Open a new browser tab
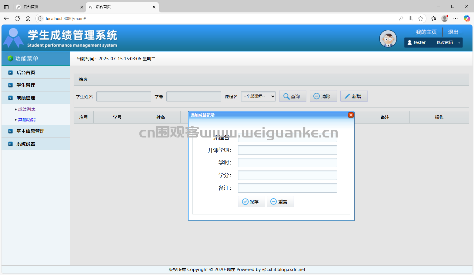The width and height of the screenshot is (474, 275). pyautogui.click(x=164, y=7)
